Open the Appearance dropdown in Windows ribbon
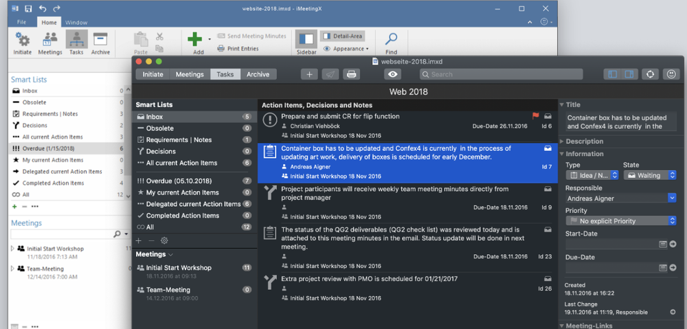 point(346,49)
